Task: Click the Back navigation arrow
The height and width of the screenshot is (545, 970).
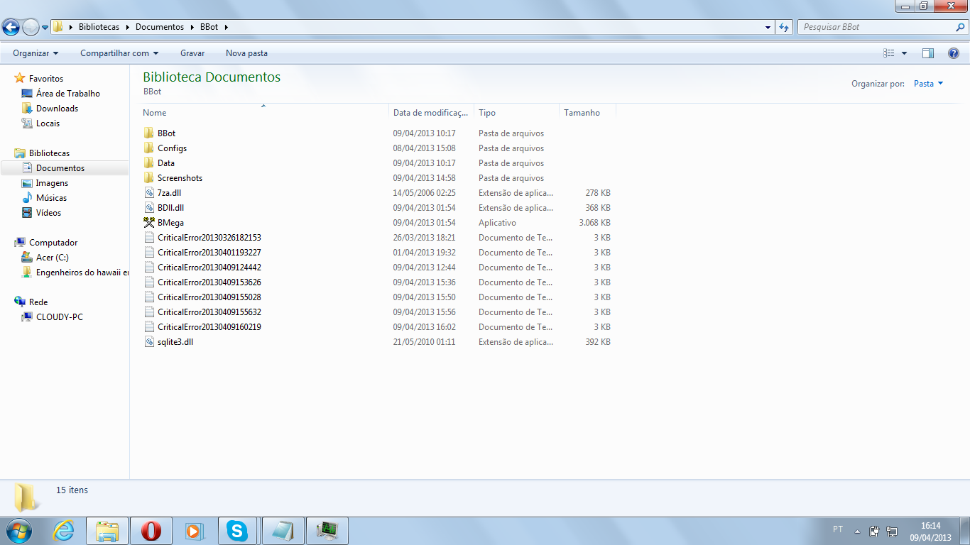Action: coord(11,28)
